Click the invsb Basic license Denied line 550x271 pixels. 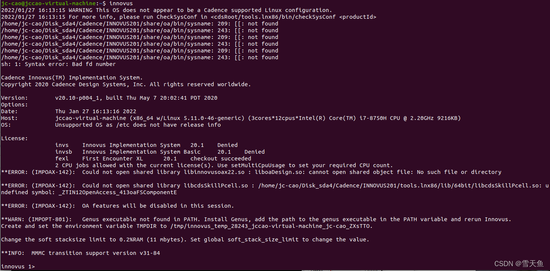[160, 152]
